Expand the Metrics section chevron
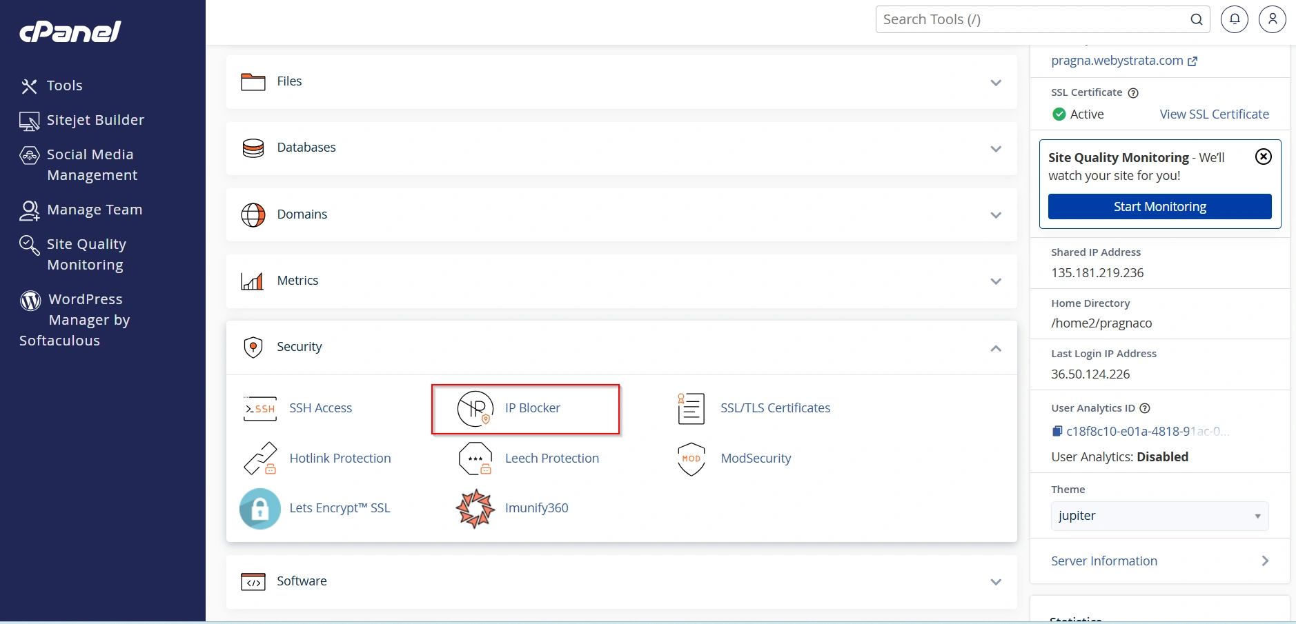The image size is (1296, 624). [996, 281]
